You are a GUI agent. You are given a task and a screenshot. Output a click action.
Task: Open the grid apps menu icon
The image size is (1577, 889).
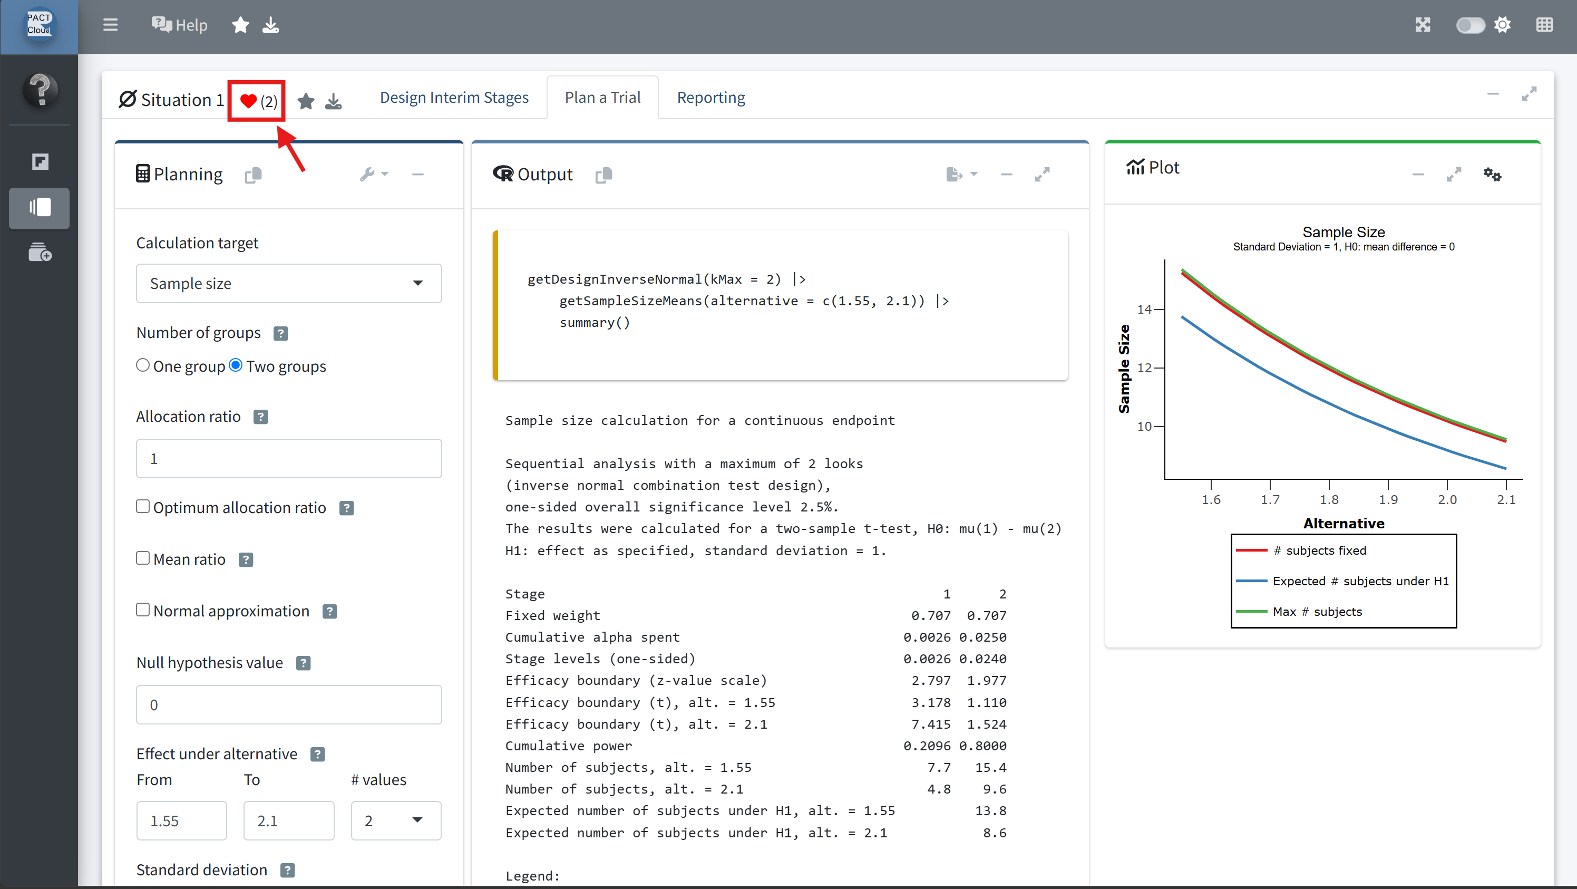click(x=1544, y=25)
